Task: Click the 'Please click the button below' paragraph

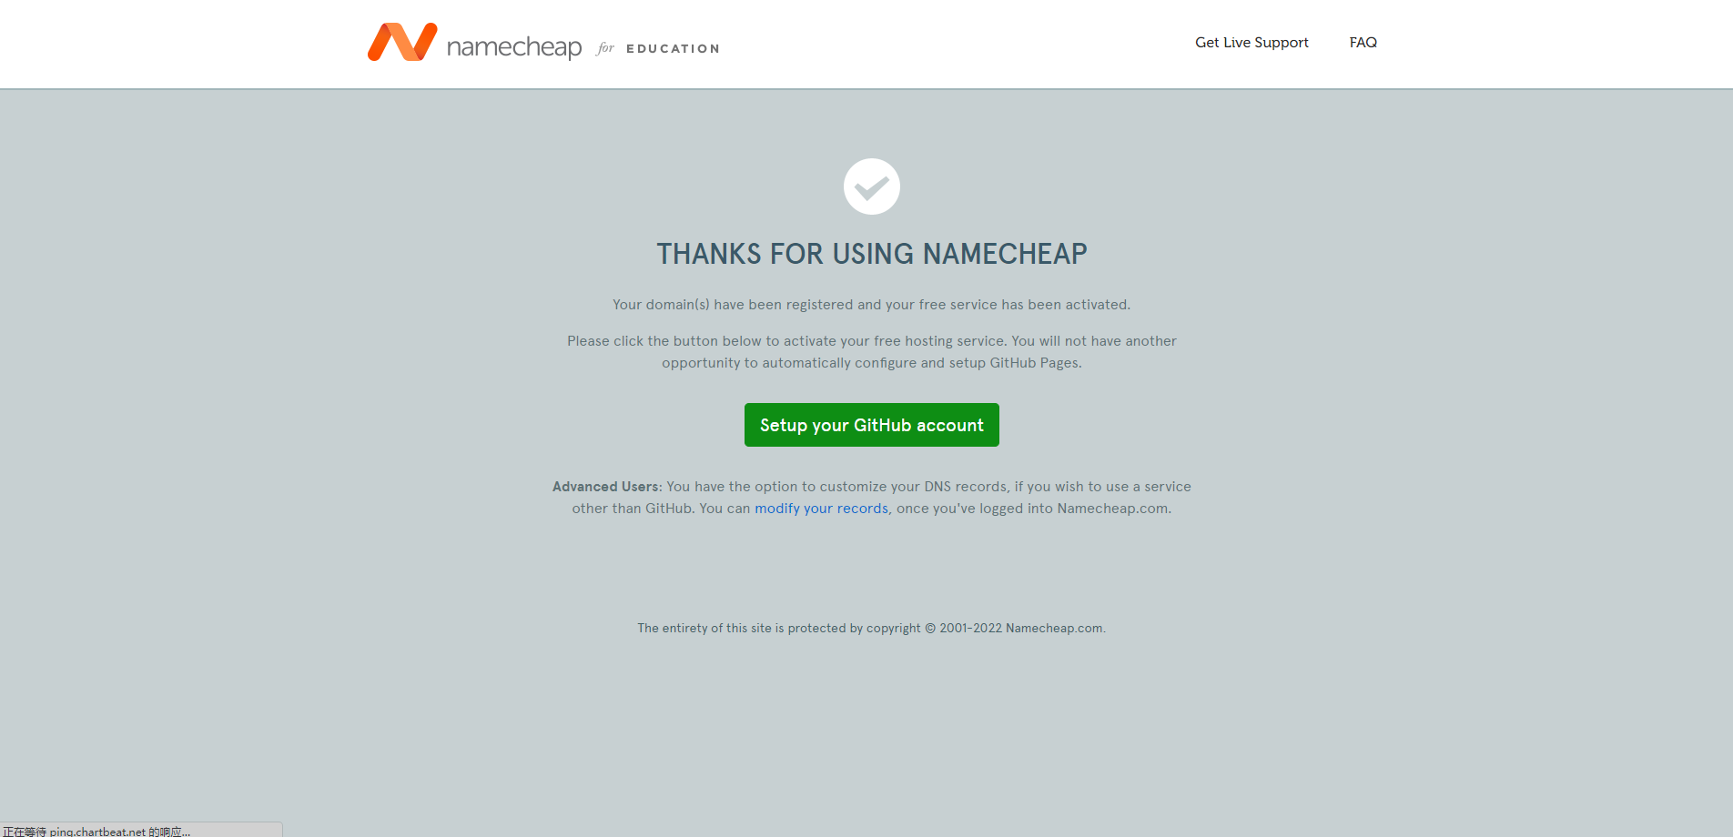Action: click(872, 352)
